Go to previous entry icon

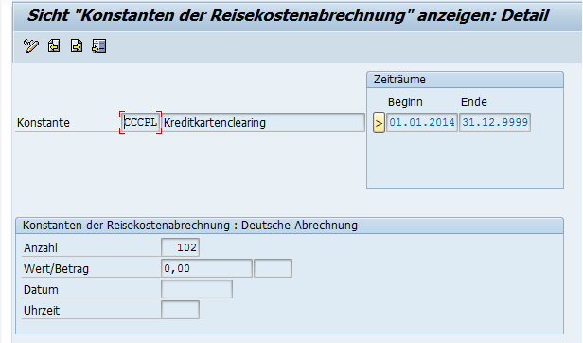(x=54, y=46)
